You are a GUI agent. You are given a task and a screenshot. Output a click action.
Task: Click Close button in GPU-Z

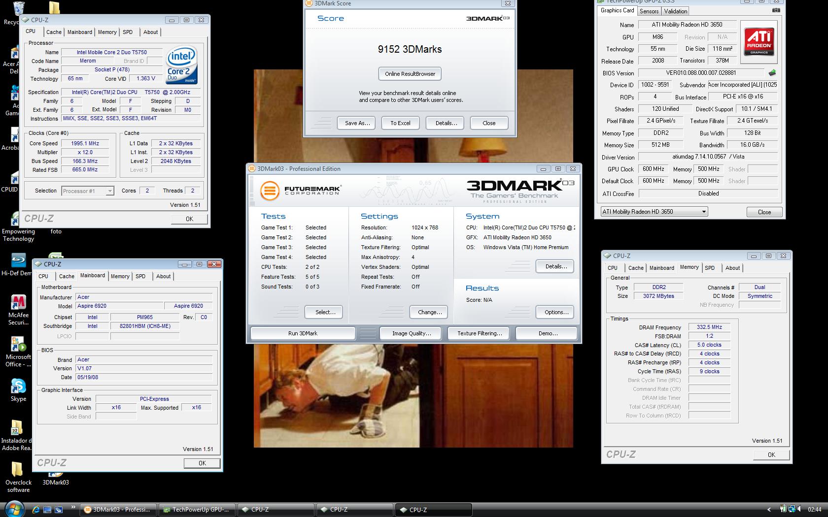point(764,212)
